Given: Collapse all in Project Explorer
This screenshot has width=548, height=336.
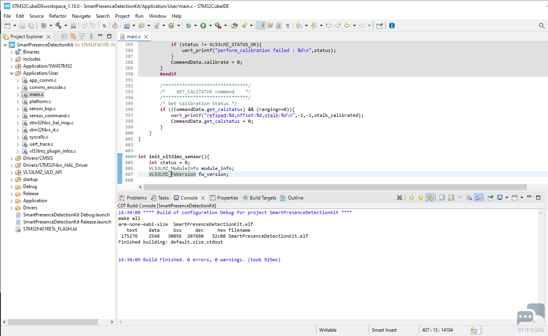Looking at the screenshot, I should [x=64, y=36].
